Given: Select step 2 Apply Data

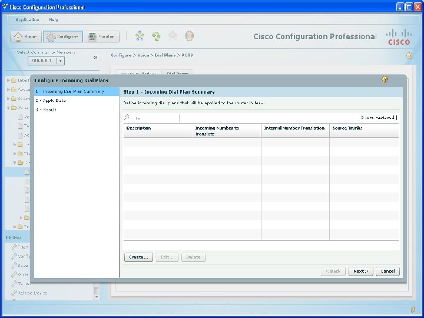Looking at the screenshot, I should pyautogui.click(x=77, y=101).
